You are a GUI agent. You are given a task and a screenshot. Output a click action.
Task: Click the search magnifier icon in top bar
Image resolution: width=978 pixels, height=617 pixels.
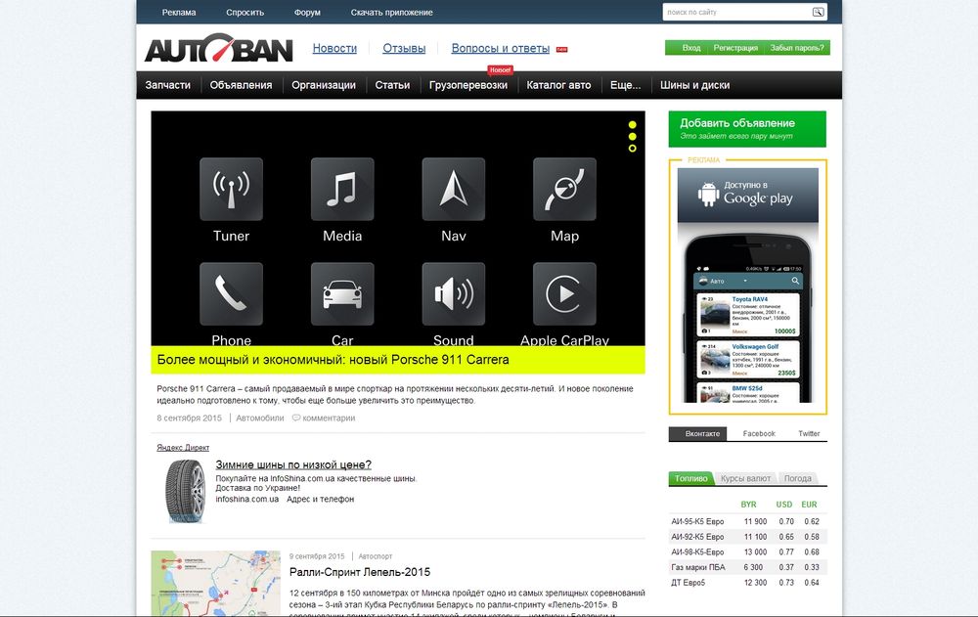(x=818, y=12)
